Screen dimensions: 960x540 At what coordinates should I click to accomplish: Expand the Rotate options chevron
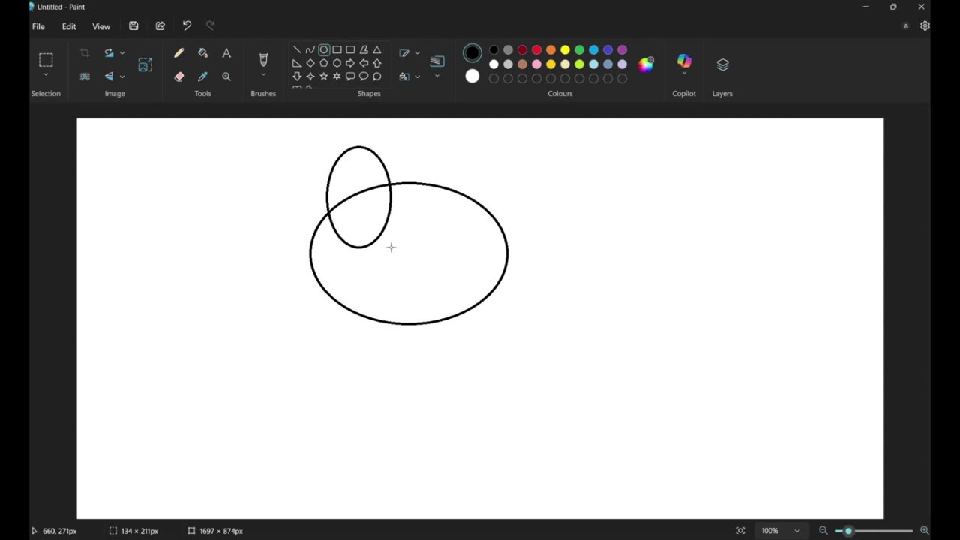pyautogui.click(x=122, y=53)
